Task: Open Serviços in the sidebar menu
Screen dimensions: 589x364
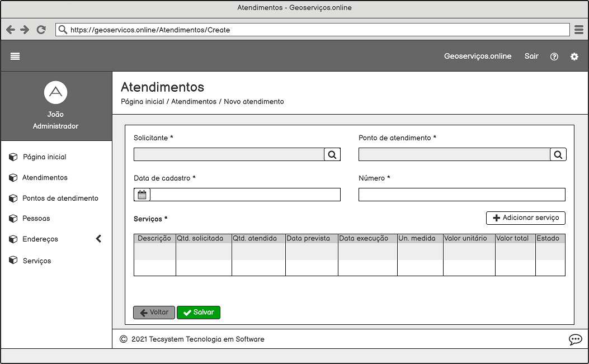Action: tap(36, 261)
